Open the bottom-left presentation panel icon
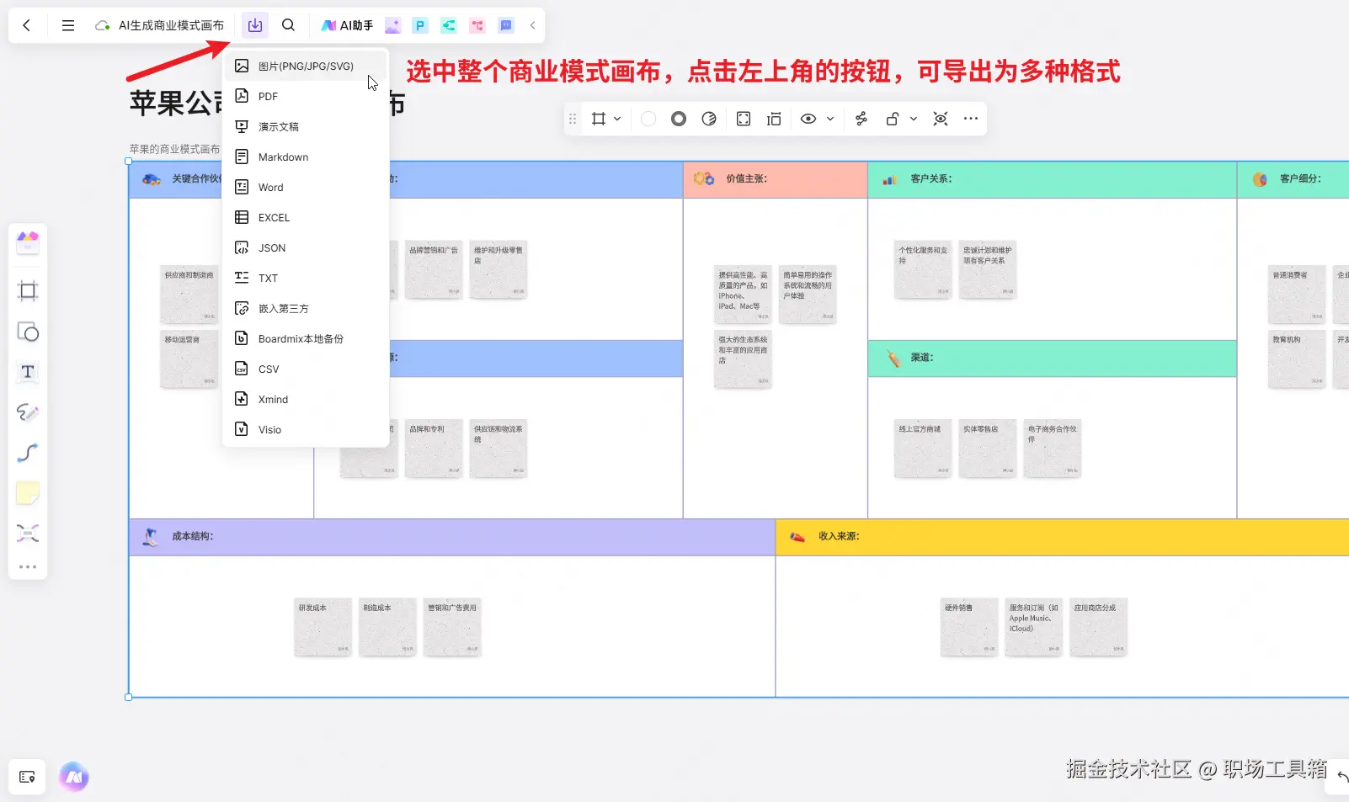 click(x=27, y=777)
